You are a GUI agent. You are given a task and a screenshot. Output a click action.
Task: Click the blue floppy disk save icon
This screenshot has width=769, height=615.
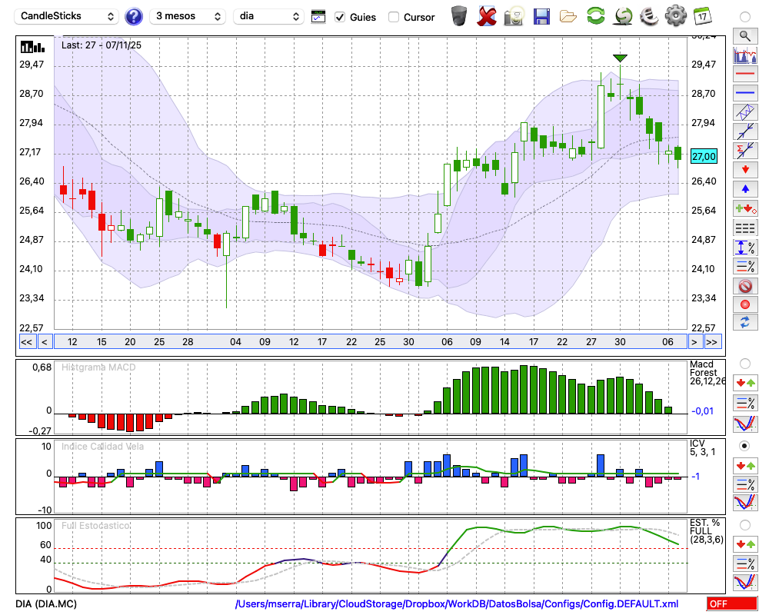(541, 15)
